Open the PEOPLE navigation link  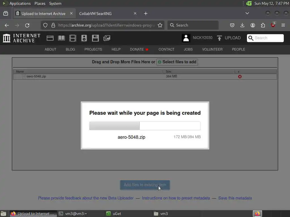tap(238, 49)
